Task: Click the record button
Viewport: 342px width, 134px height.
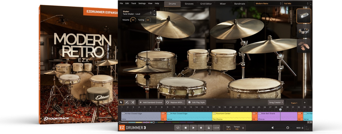Action: click(201, 128)
